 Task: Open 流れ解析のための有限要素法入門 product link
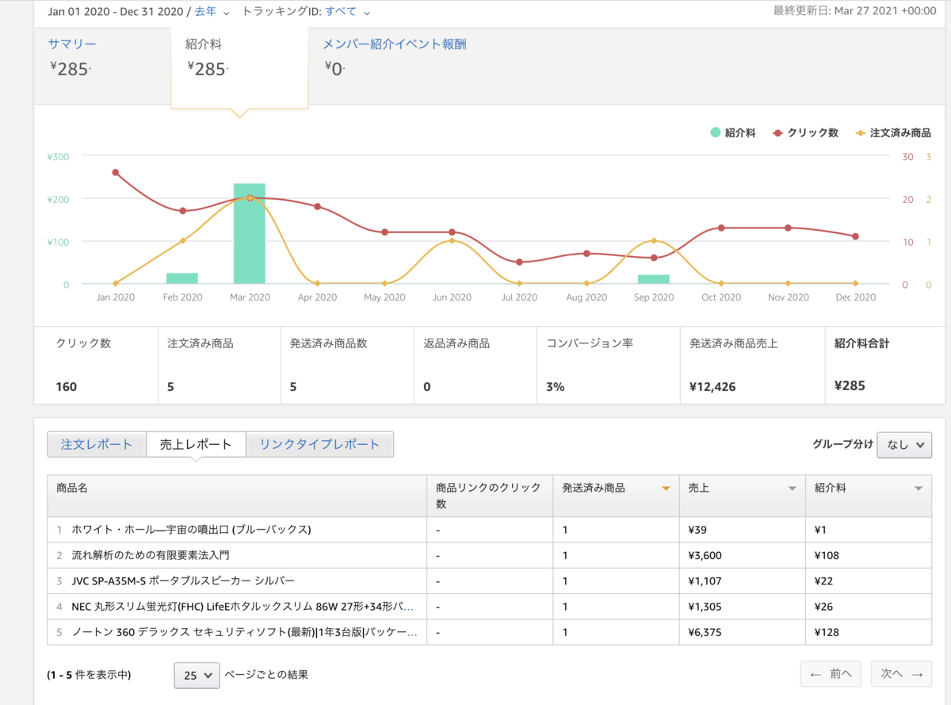point(151,555)
